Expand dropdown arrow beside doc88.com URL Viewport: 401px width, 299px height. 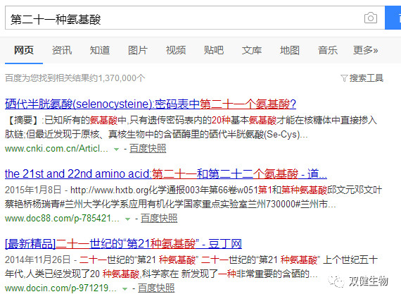(127, 219)
